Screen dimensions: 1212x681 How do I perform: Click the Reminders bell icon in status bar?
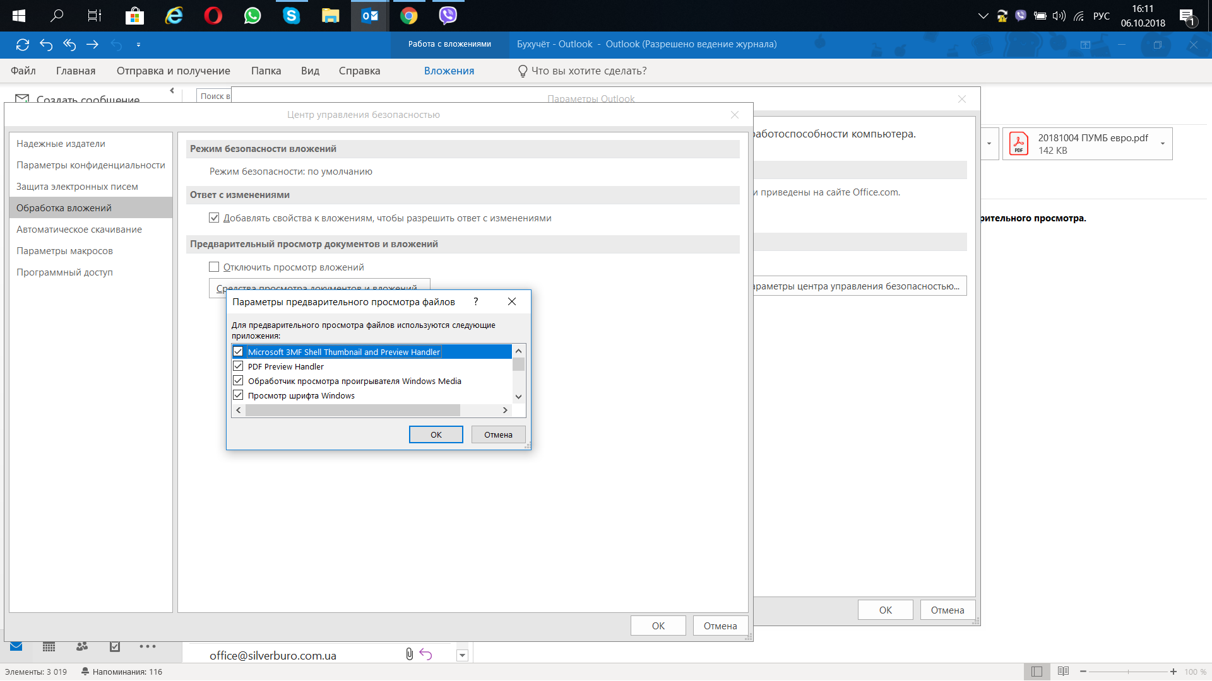pyautogui.click(x=85, y=672)
